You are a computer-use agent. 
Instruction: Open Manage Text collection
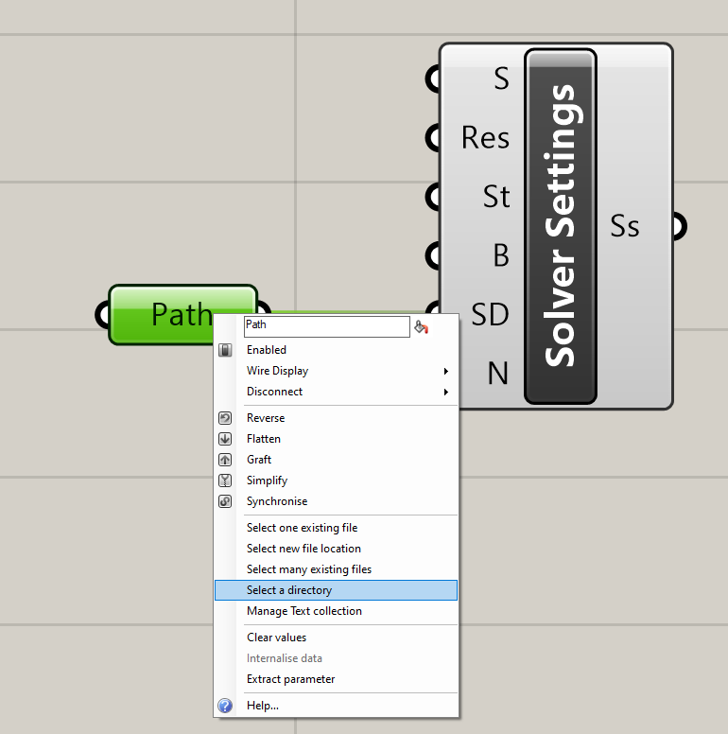pyautogui.click(x=303, y=611)
